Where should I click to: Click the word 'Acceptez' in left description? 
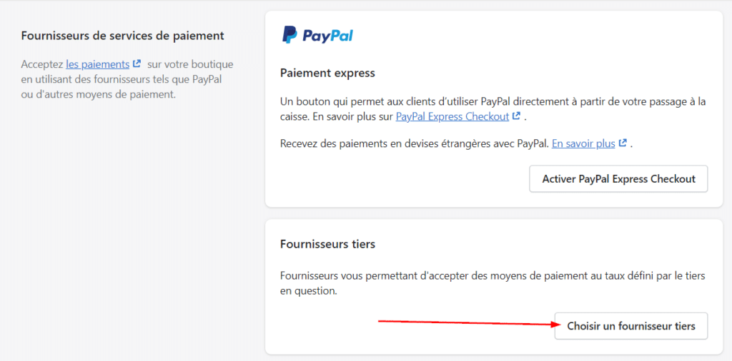point(42,64)
